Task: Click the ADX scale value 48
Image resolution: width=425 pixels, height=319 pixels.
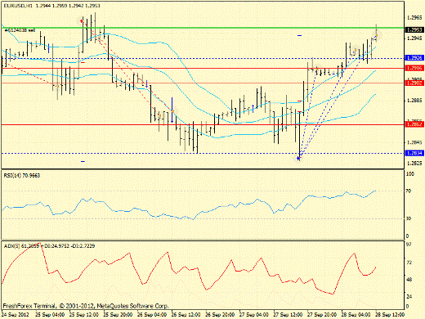Action: coord(409,280)
